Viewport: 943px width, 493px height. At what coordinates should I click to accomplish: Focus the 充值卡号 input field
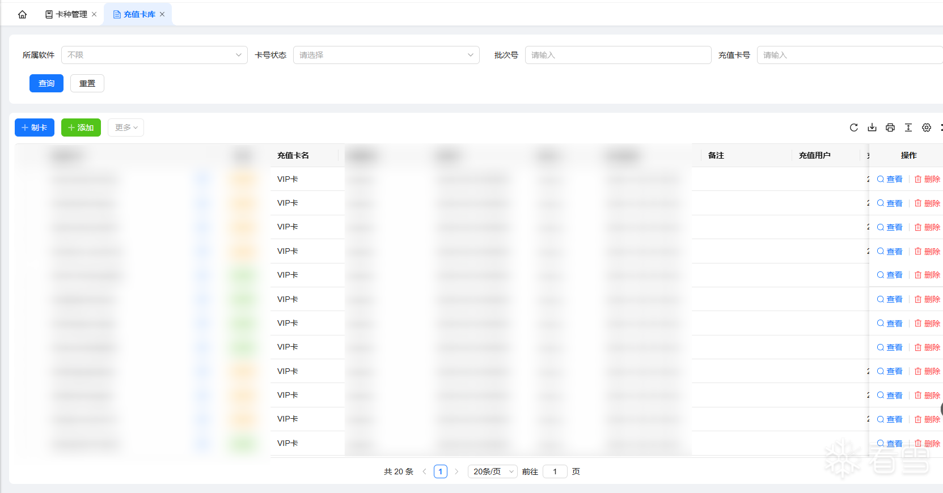(x=850, y=55)
